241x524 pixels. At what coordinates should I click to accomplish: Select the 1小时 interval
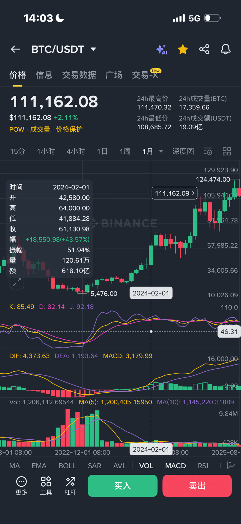46,151
